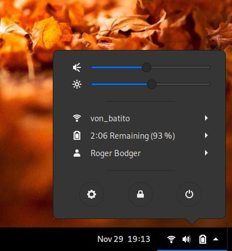Image resolution: width=232 pixels, height=251 pixels.
Task: Click the user icon beside Roger Bodger
Action: (77, 153)
